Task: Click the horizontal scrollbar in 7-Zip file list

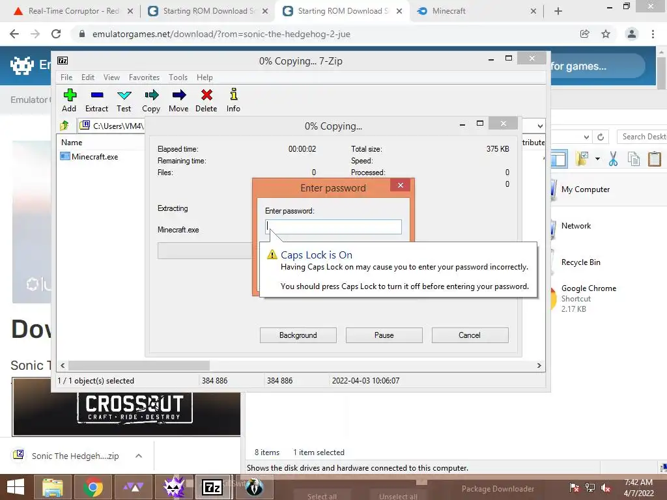Action: click(139, 366)
